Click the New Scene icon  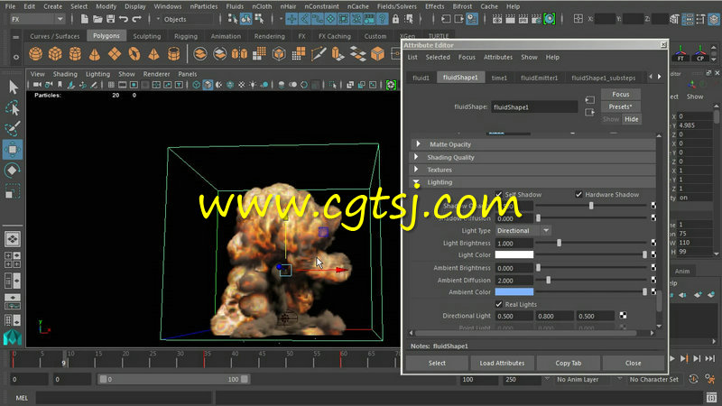84,19
